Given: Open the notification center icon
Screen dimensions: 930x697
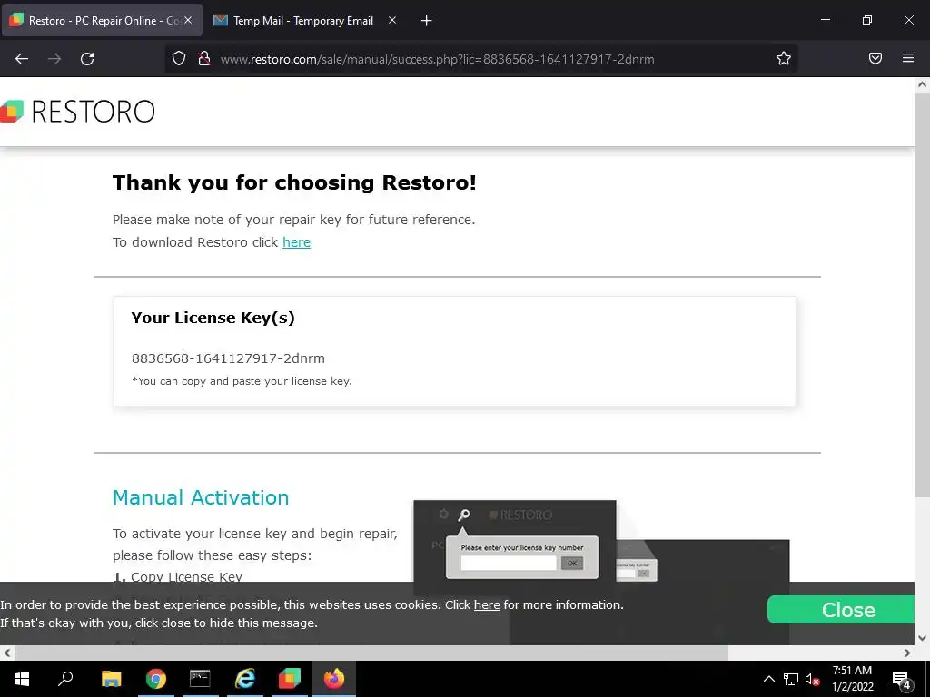Looking at the screenshot, I should pyautogui.click(x=902, y=679).
